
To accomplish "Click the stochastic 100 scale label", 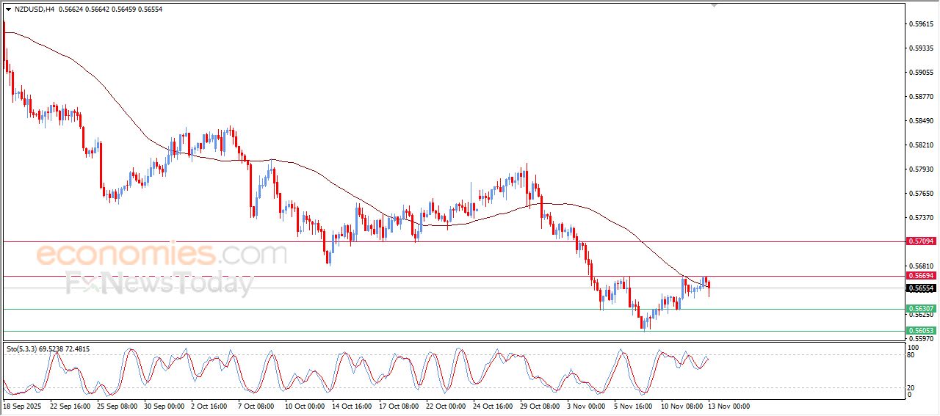I will pyautogui.click(x=914, y=347).
